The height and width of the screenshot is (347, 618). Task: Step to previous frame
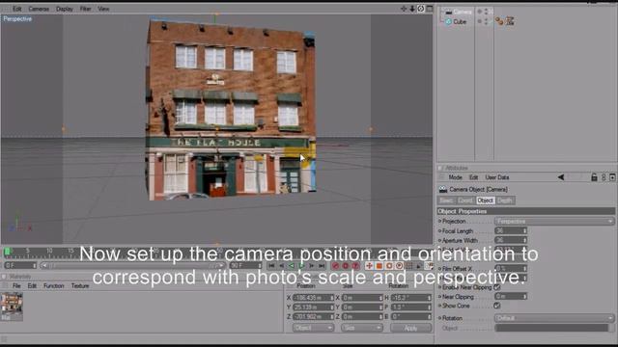(281, 266)
